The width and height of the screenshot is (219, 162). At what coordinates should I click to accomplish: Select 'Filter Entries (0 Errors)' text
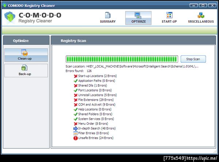click(93, 133)
